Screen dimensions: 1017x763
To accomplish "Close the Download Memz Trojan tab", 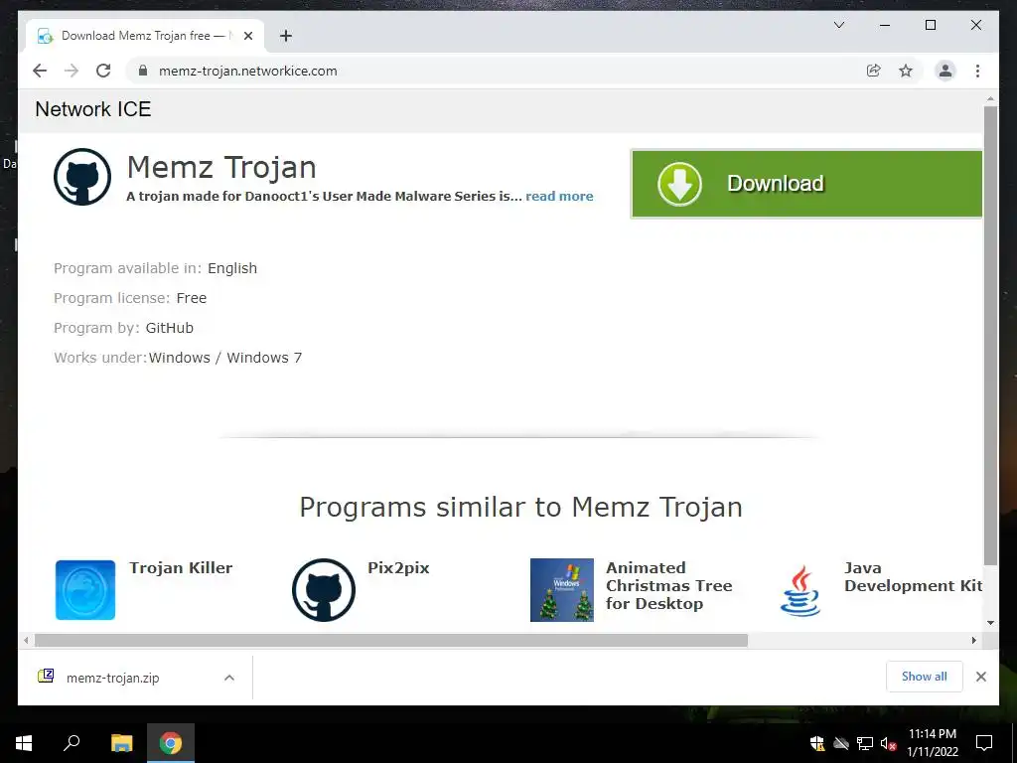I will [x=248, y=36].
